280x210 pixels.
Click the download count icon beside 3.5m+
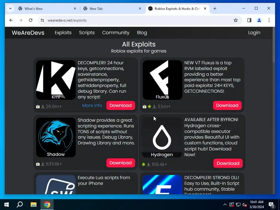pos(154,107)
